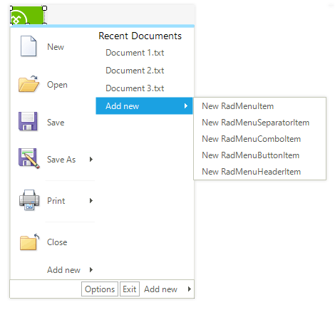The width and height of the screenshot is (335, 310).
Task: Choose the Open menu label
Action: (57, 85)
